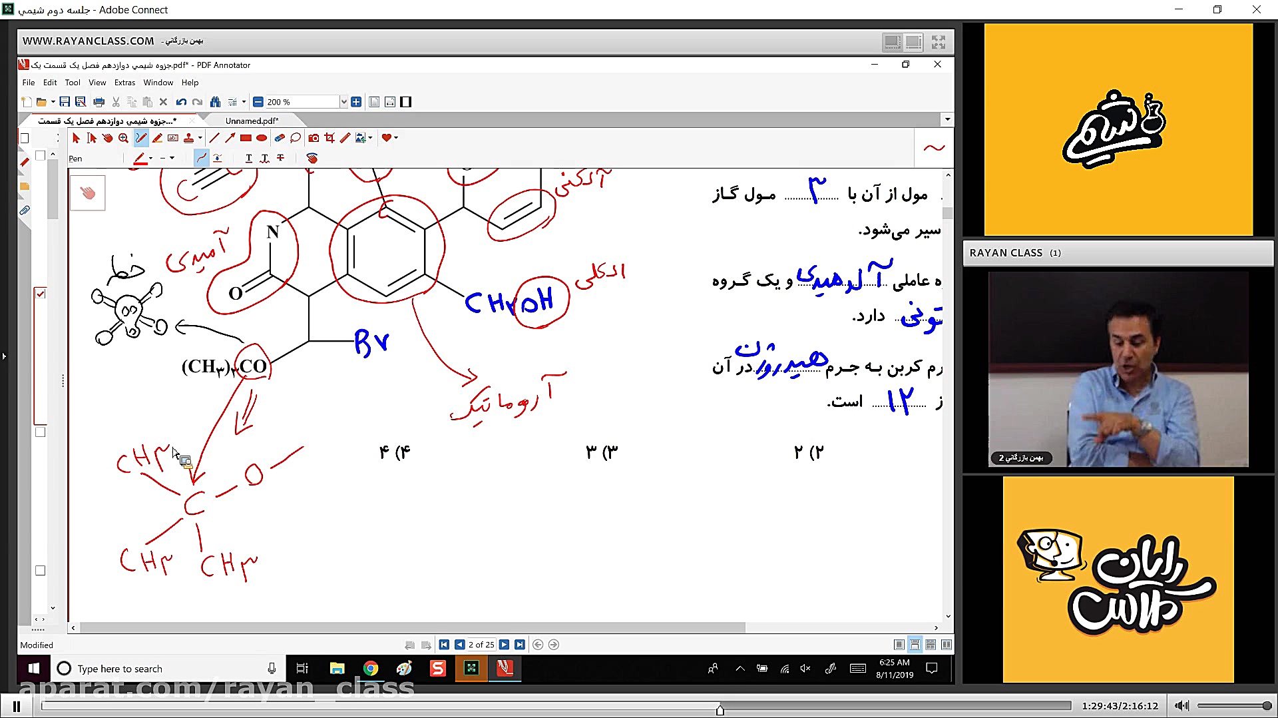Click the Save document icon
The height and width of the screenshot is (718, 1278).
point(65,102)
